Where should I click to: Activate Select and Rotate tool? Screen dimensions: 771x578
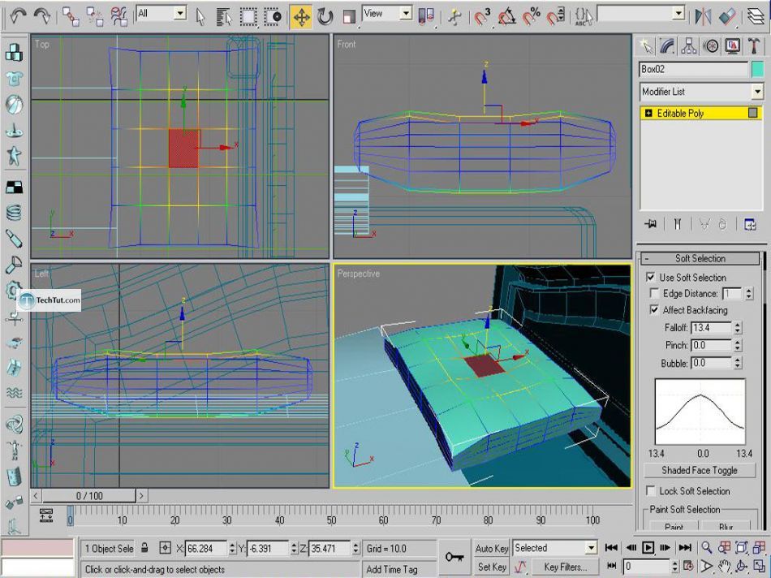click(325, 17)
